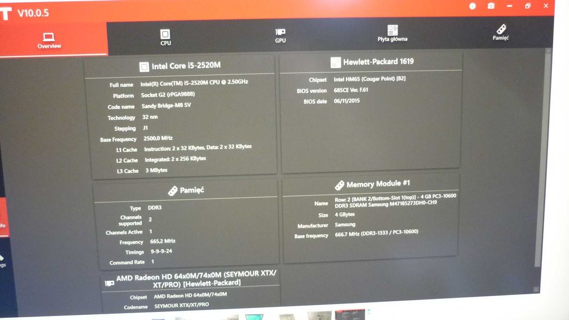Viewport: 569px width, 320px height.
Task: Click the Manufacturer label in Memory Module panel
Action: pos(312,226)
